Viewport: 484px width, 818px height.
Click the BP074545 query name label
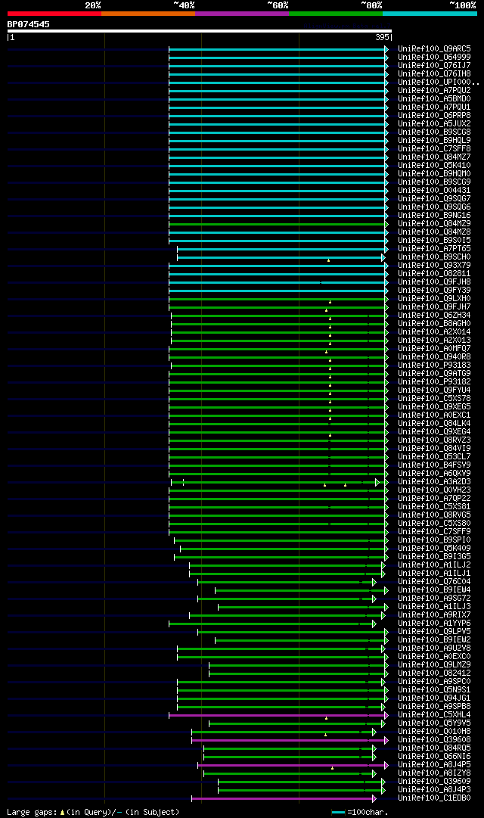29,24
